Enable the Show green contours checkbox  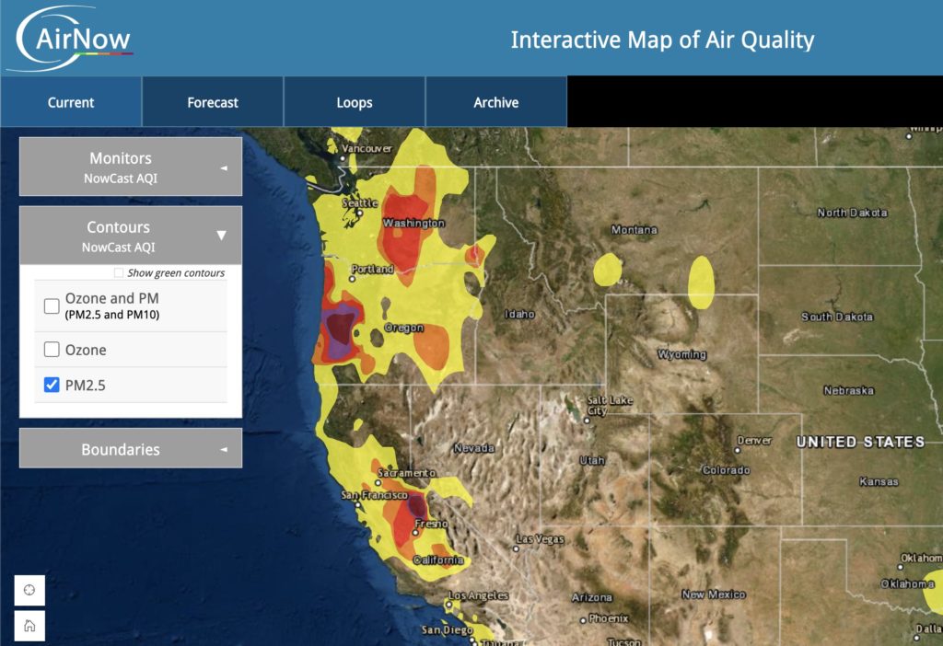[118, 272]
